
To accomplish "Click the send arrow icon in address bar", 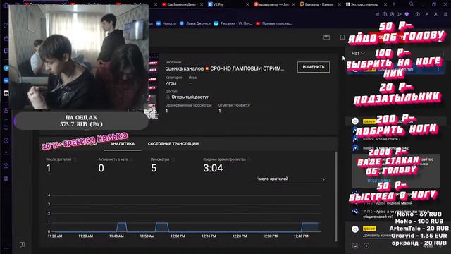I will point(400,14).
